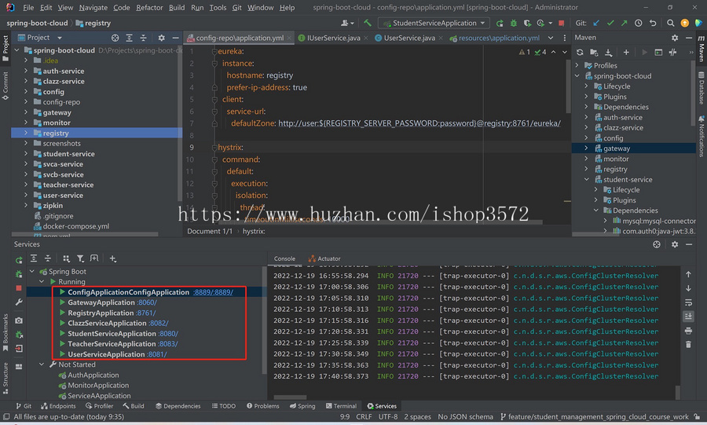Switch to the UserService.java tab
The height and width of the screenshot is (425, 707).
[x=409, y=38]
